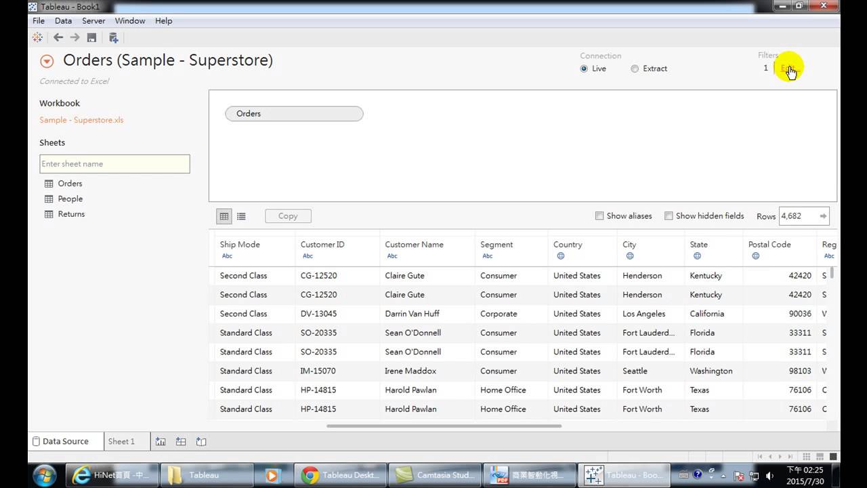Click the Enter sheet name search field
The height and width of the screenshot is (488, 867).
[x=114, y=164]
